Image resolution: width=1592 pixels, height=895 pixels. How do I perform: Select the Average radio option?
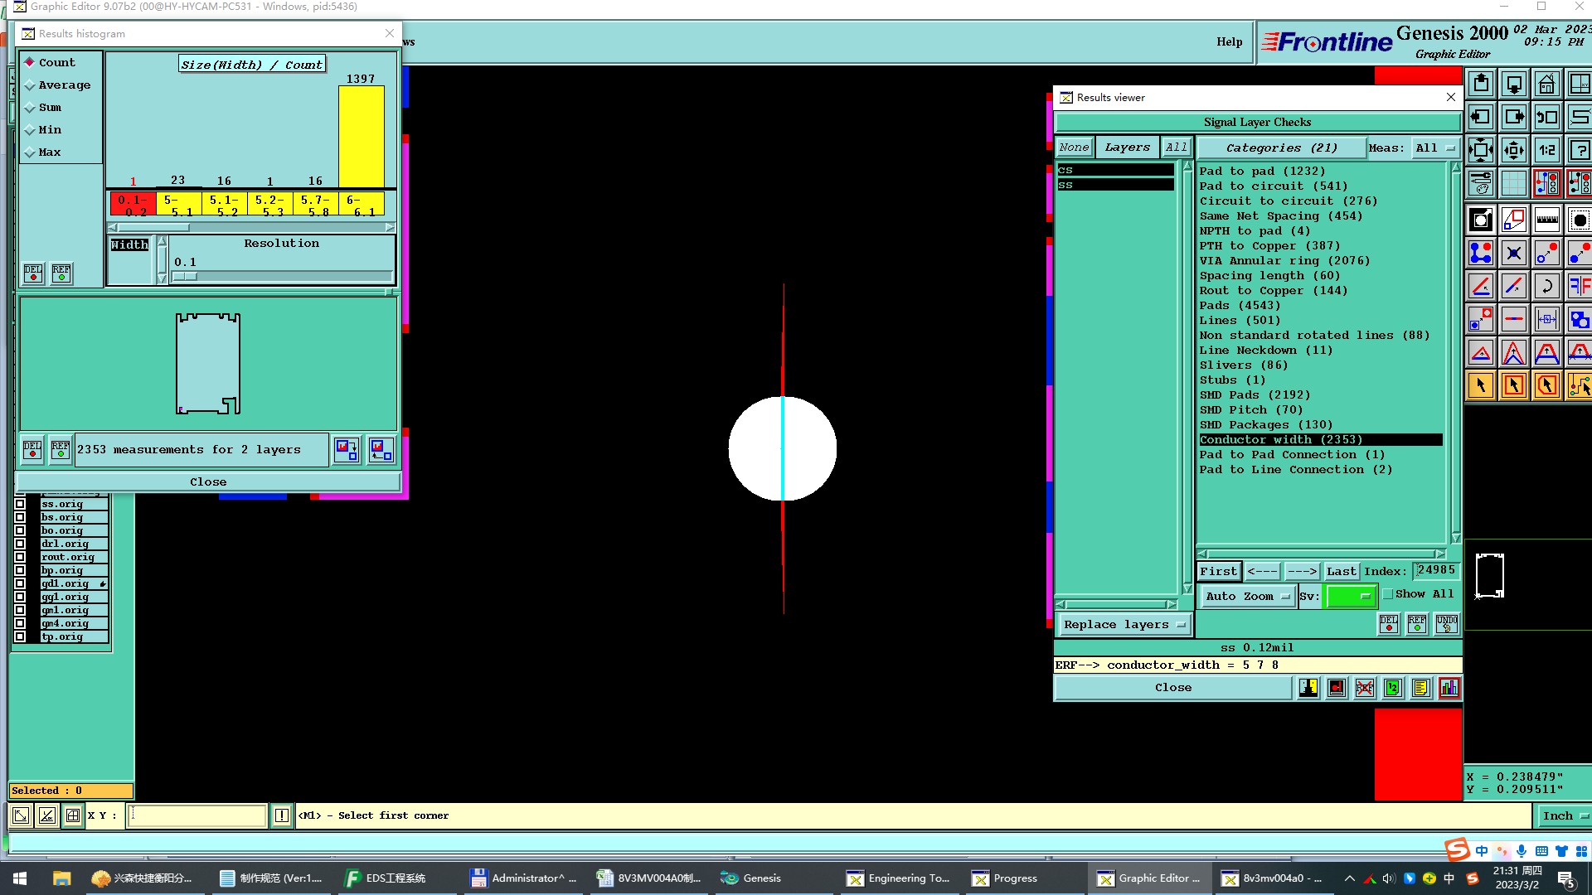pyautogui.click(x=31, y=85)
